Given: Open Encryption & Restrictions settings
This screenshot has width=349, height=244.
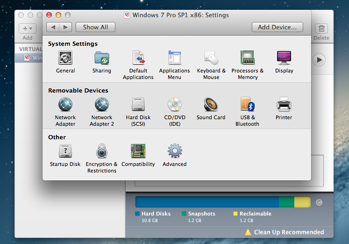Looking at the screenshot, I should click(x=101, y=151).
